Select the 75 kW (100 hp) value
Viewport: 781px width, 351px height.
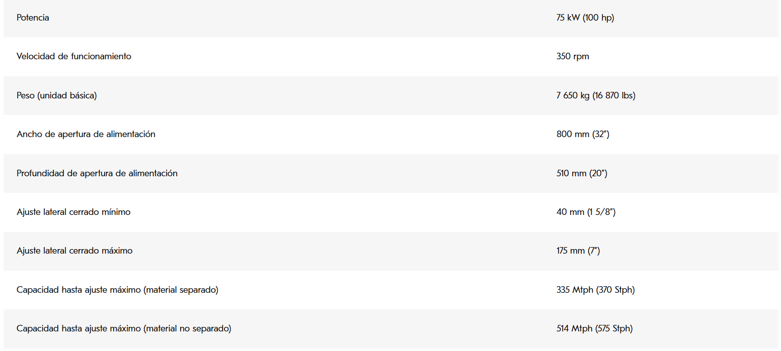[585, 18]
